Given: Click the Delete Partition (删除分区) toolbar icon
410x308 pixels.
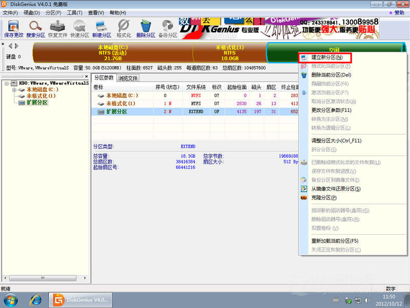Looking at the screenshot, I should pos(146,28).
